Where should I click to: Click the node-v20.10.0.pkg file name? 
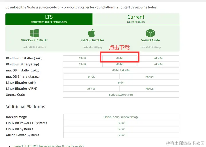click(x=92, y=47)
